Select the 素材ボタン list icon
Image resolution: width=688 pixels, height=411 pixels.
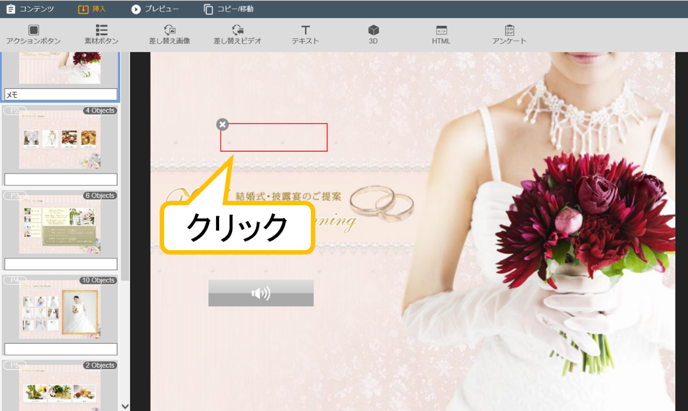[x=102, y=31]
